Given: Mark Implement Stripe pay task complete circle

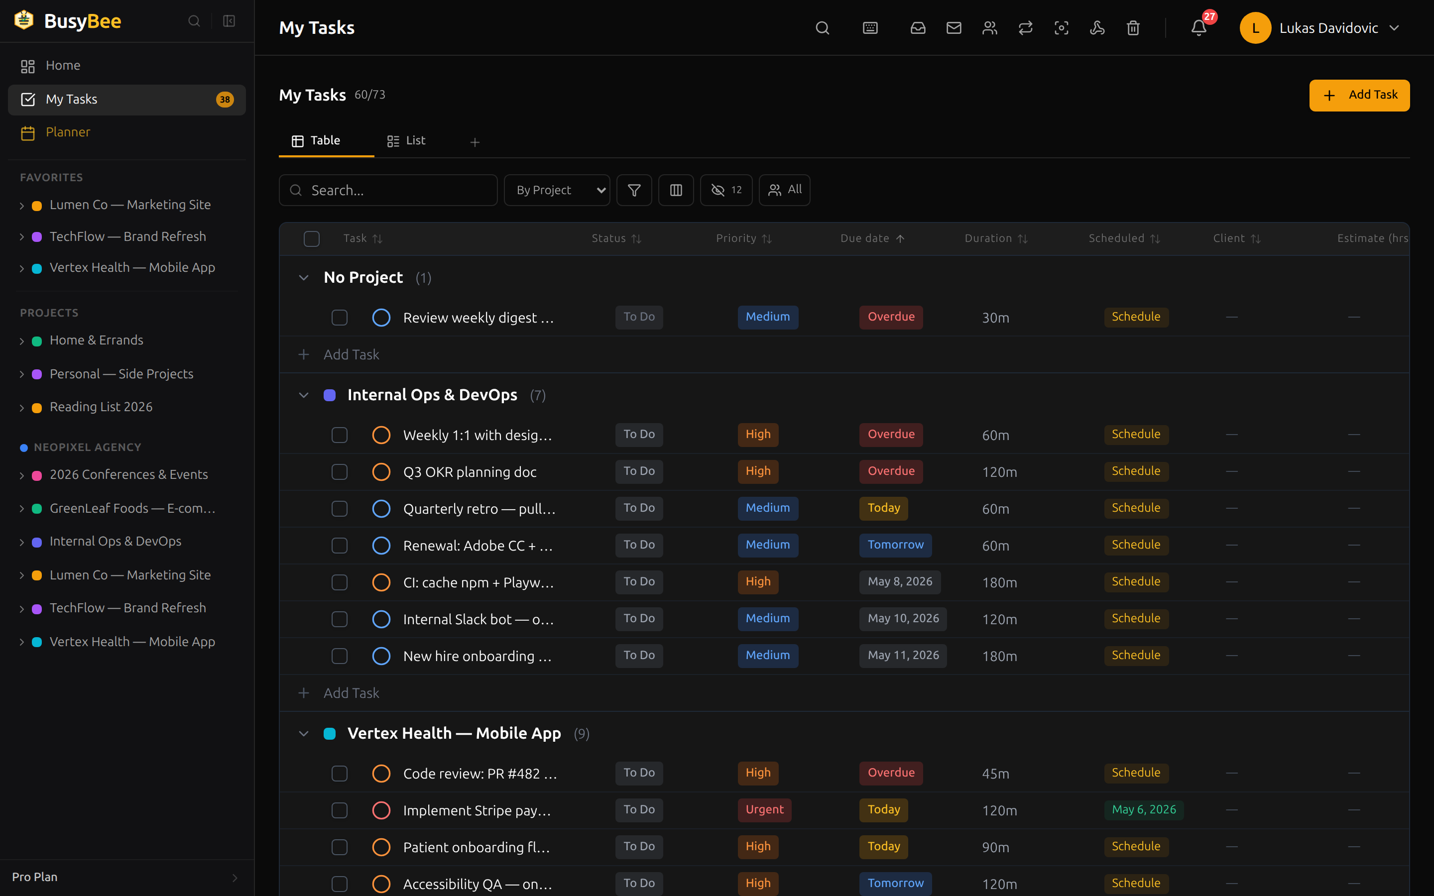Looking at the screenshot, I should coord(381,810).
